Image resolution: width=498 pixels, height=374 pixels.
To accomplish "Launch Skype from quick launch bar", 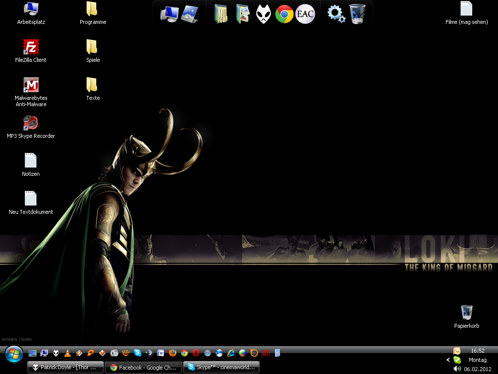I will [x=138, y=353].
